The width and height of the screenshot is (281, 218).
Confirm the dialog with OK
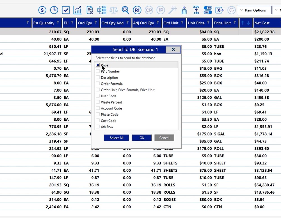click(x=142, y=138)
